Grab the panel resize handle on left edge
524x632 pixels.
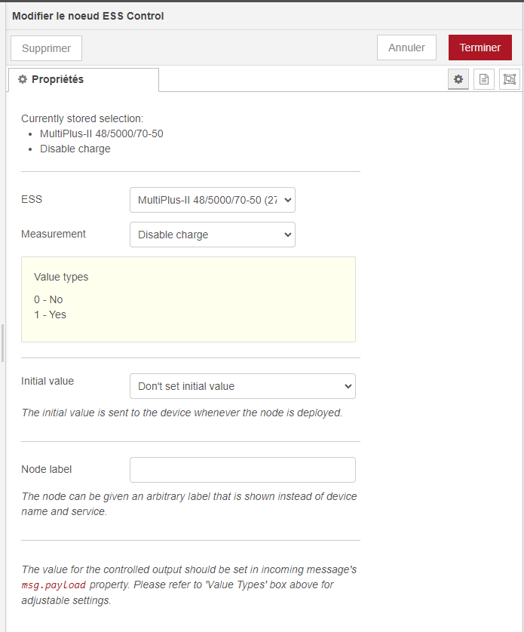(x=3, y=343)
